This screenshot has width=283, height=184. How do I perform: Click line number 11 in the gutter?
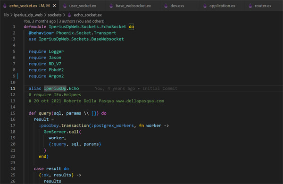click(13, 89)
